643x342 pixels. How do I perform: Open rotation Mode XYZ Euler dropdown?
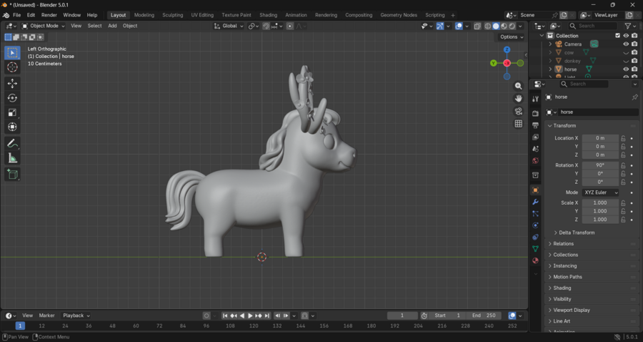pyautogui.click(x=600, y=192)
